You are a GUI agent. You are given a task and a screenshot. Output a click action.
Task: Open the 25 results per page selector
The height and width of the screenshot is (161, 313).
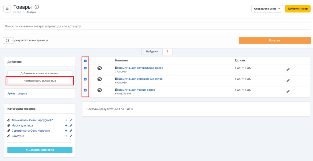[8, 40]
